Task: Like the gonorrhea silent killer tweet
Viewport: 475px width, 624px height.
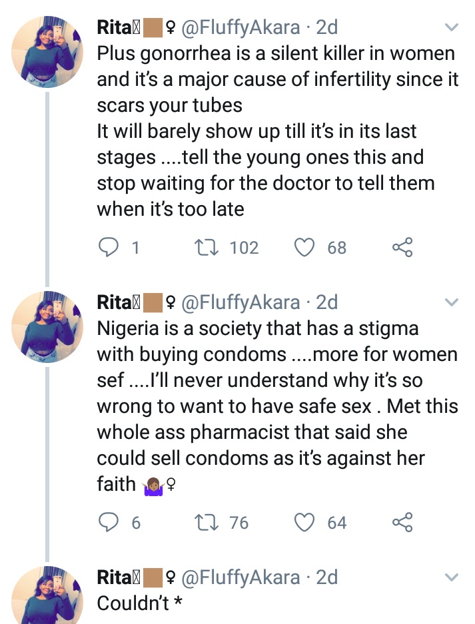Action: (x=304, y=248)
